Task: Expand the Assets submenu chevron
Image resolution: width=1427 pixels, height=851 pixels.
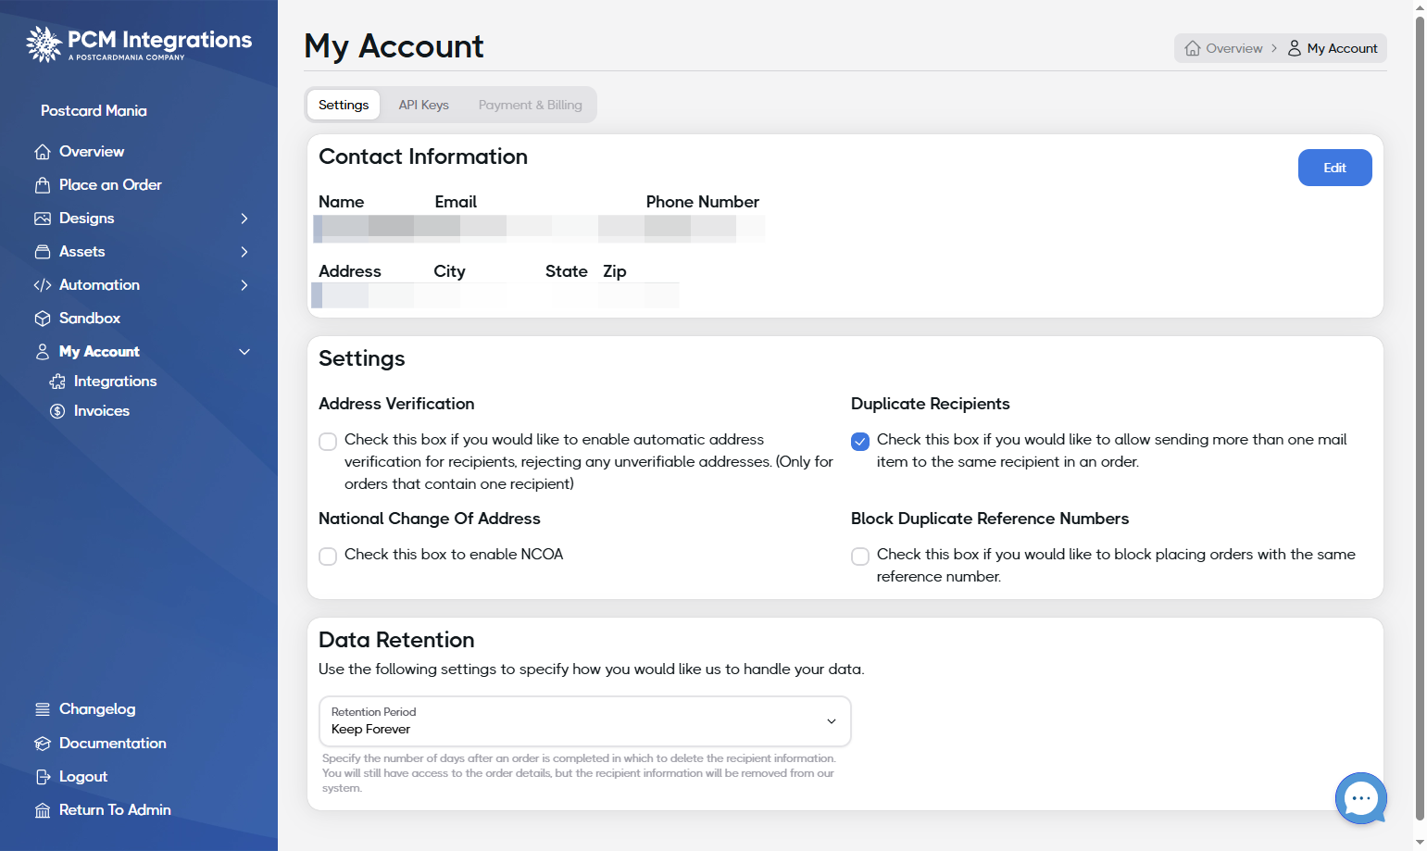Action: [x=244, y=252]
